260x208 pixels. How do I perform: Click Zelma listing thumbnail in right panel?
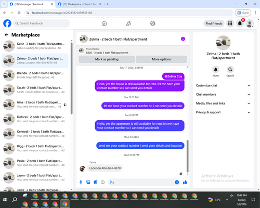223,43
